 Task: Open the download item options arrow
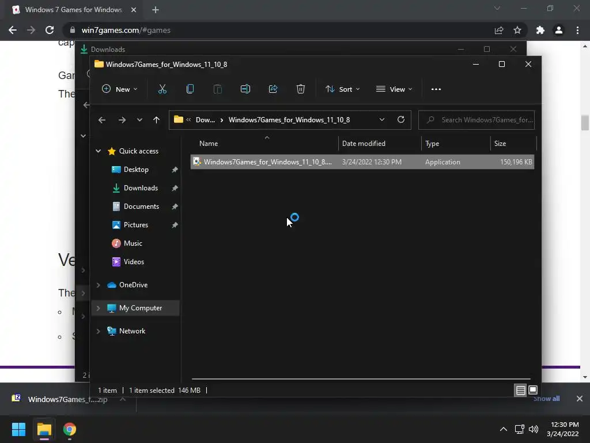(x=123, y=399)
